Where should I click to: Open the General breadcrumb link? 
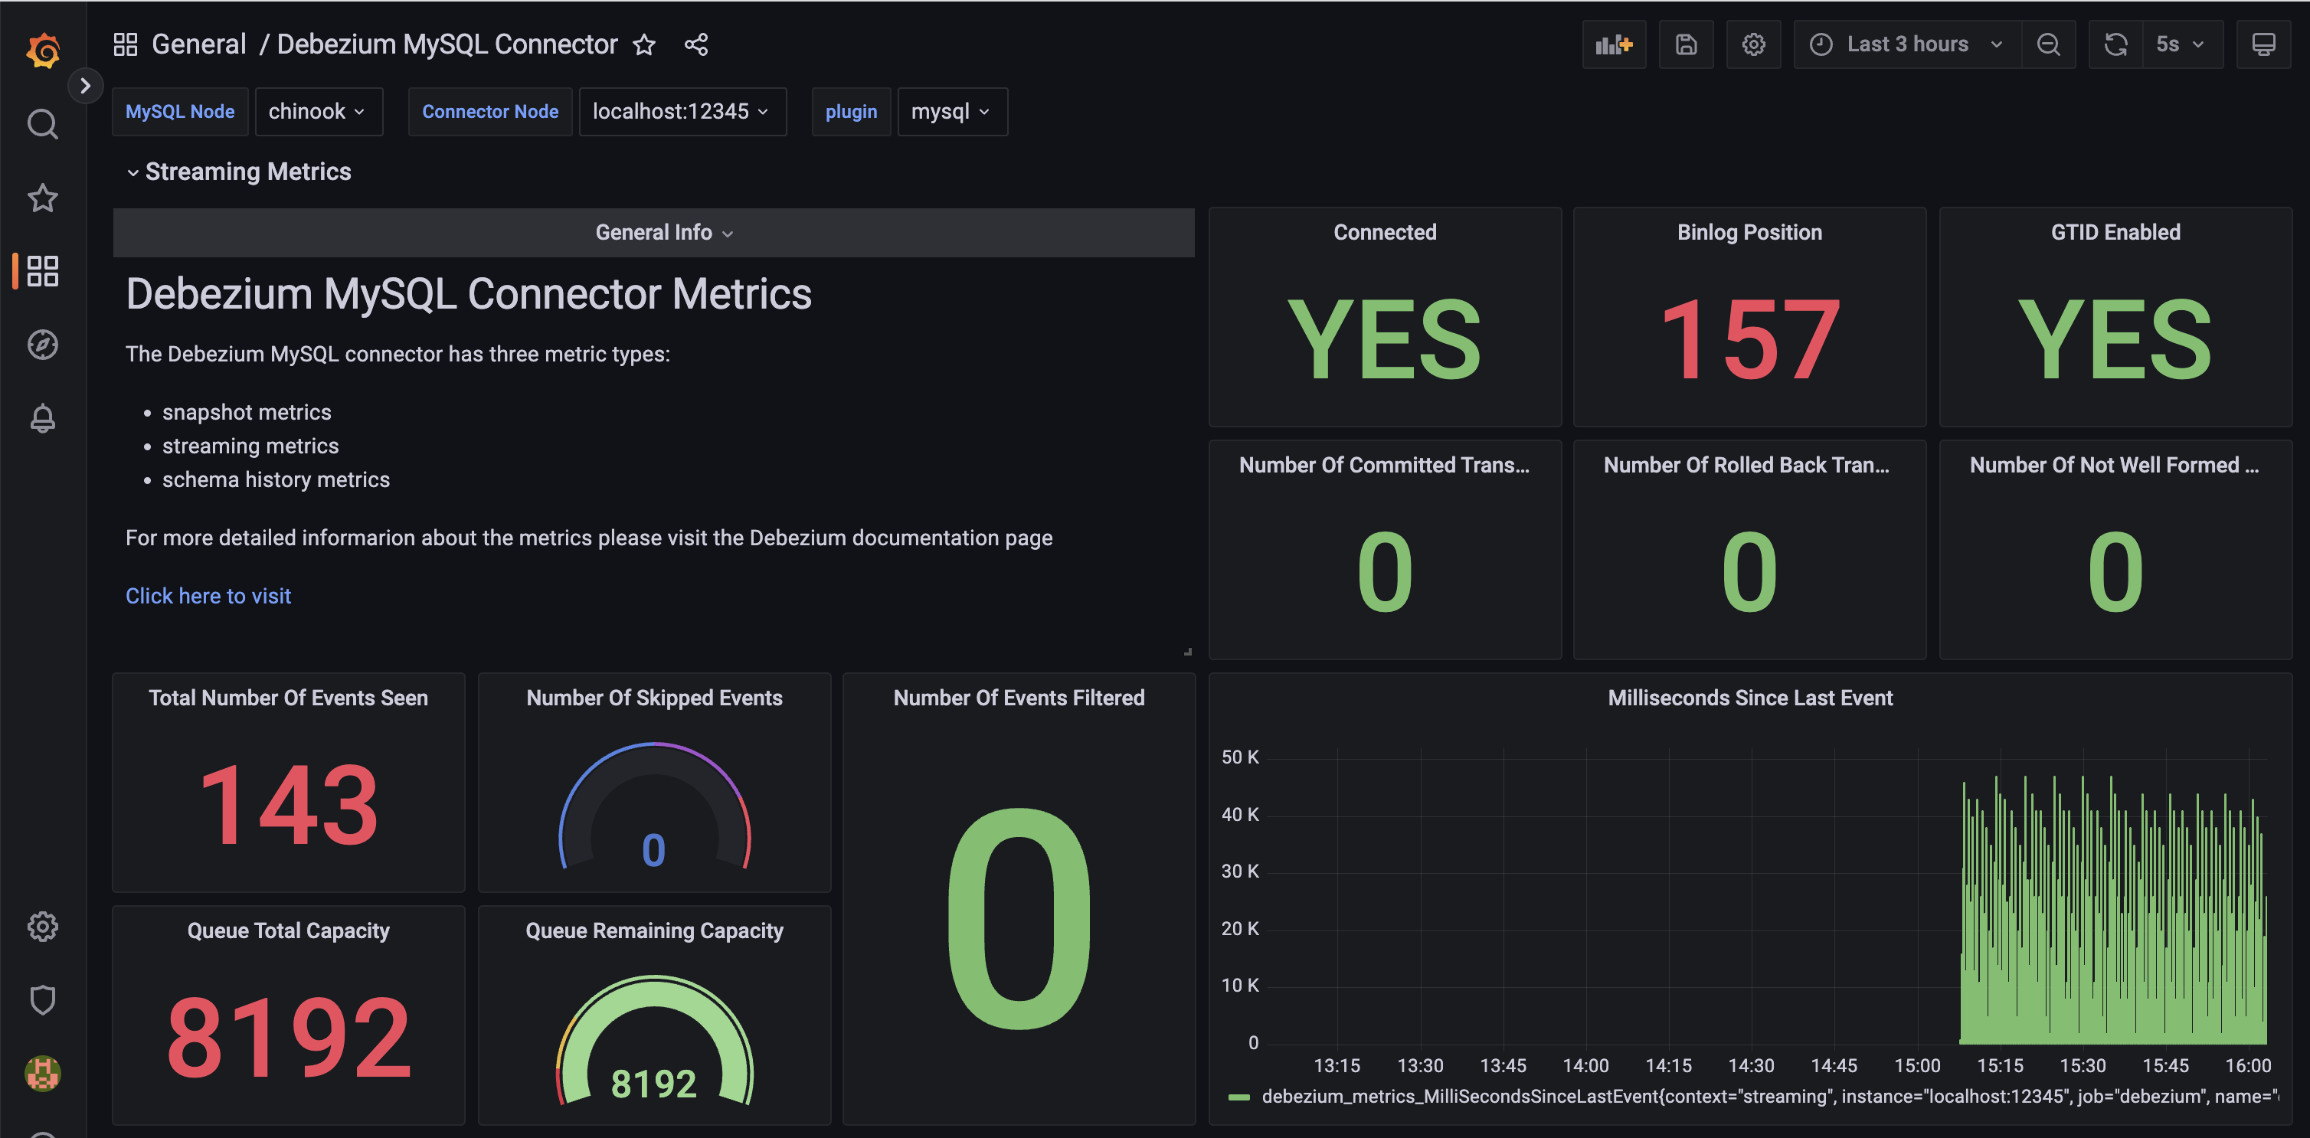(x=198, y=44)
